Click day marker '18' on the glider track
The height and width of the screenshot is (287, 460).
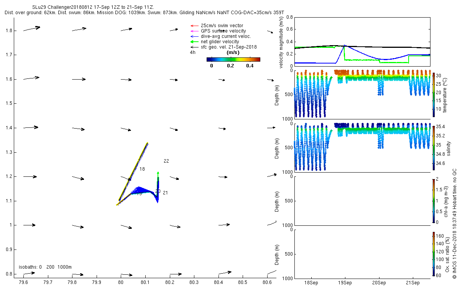coord(142,169)
